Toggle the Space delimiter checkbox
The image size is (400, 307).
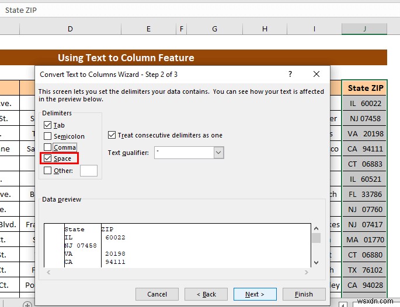pos(47,158)
